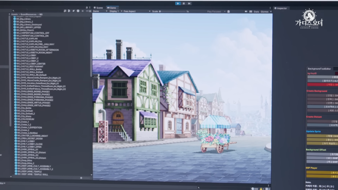
Task: Select the Game view tab
Action: tap(112, 8)
